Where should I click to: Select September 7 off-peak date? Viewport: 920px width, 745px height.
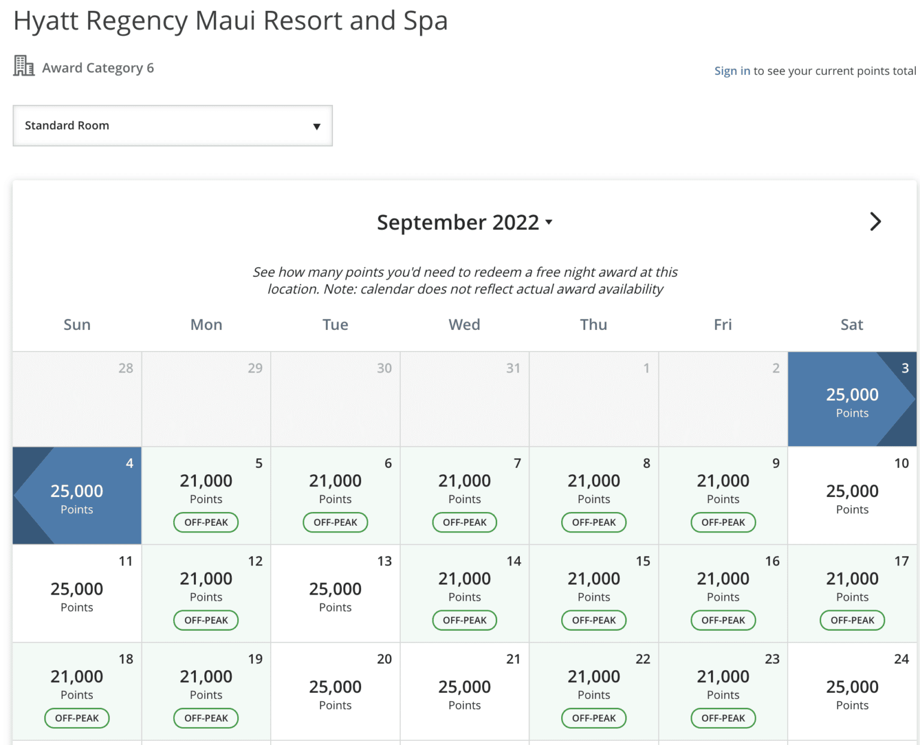(x=465, y=489)
